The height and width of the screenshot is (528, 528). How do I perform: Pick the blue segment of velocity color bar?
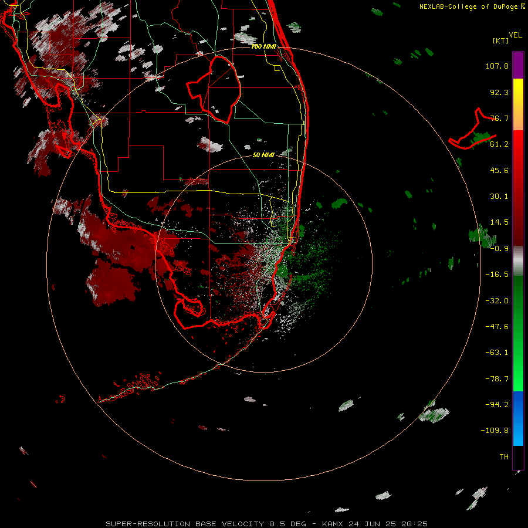tap(518, 418)
